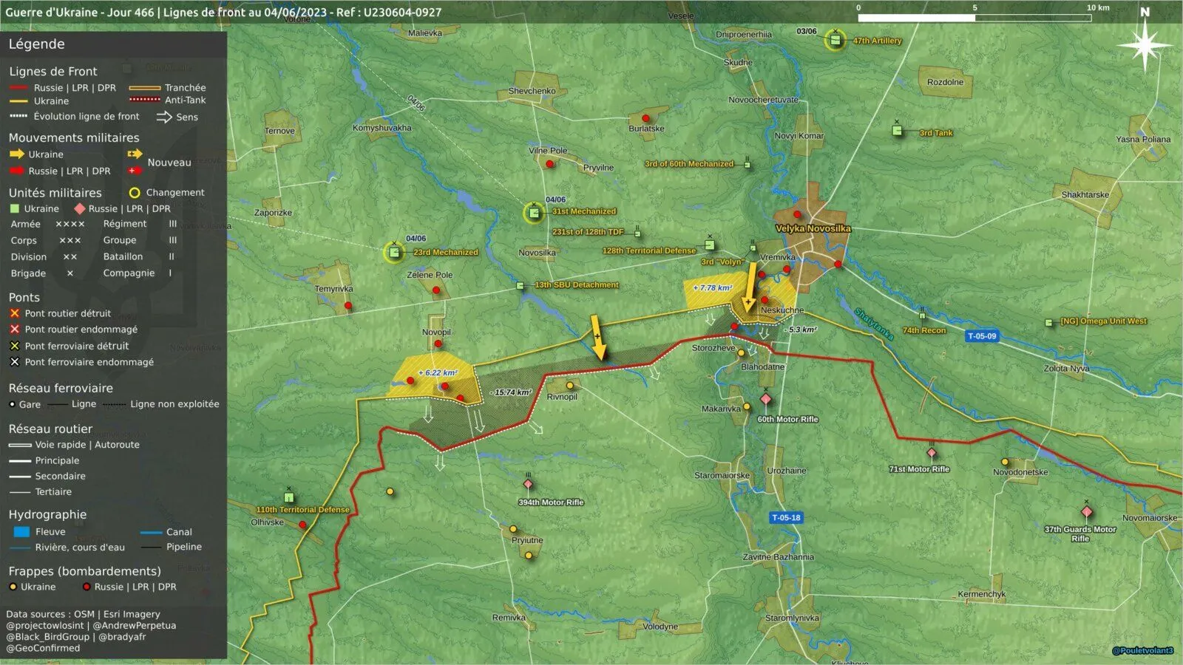Select the Urozhaine village label

coord(787,471)
